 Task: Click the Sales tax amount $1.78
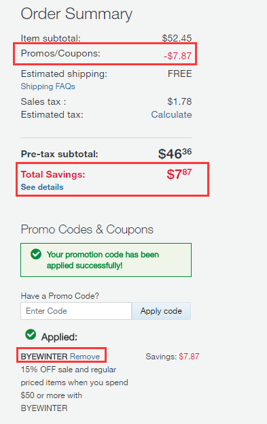coord(179,101)
